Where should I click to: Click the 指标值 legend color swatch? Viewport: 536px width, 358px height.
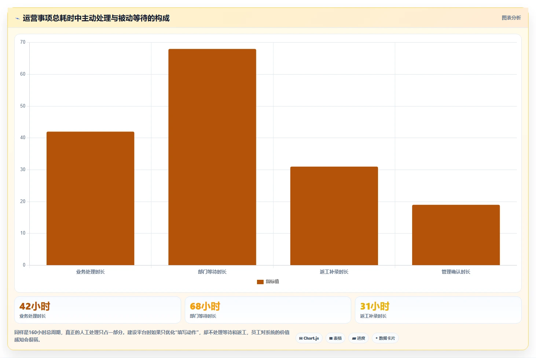(x=260, y=282)
